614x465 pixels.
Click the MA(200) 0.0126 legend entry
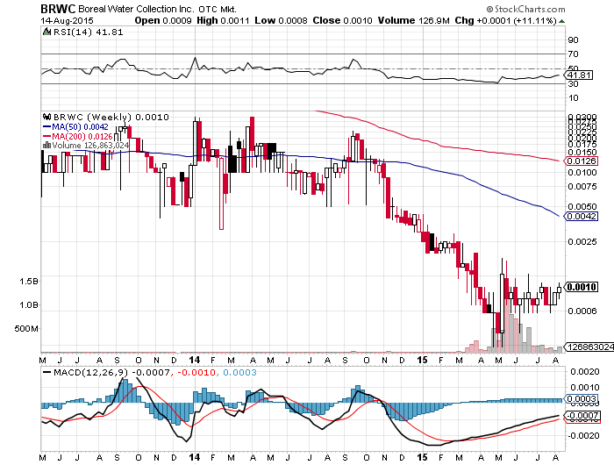click(x=77, y=136)
